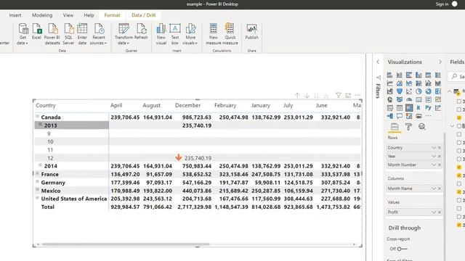Viewport: 465px width, 261px height.
Task: Choose the Donut chart visualization
Action: [428, 91]
